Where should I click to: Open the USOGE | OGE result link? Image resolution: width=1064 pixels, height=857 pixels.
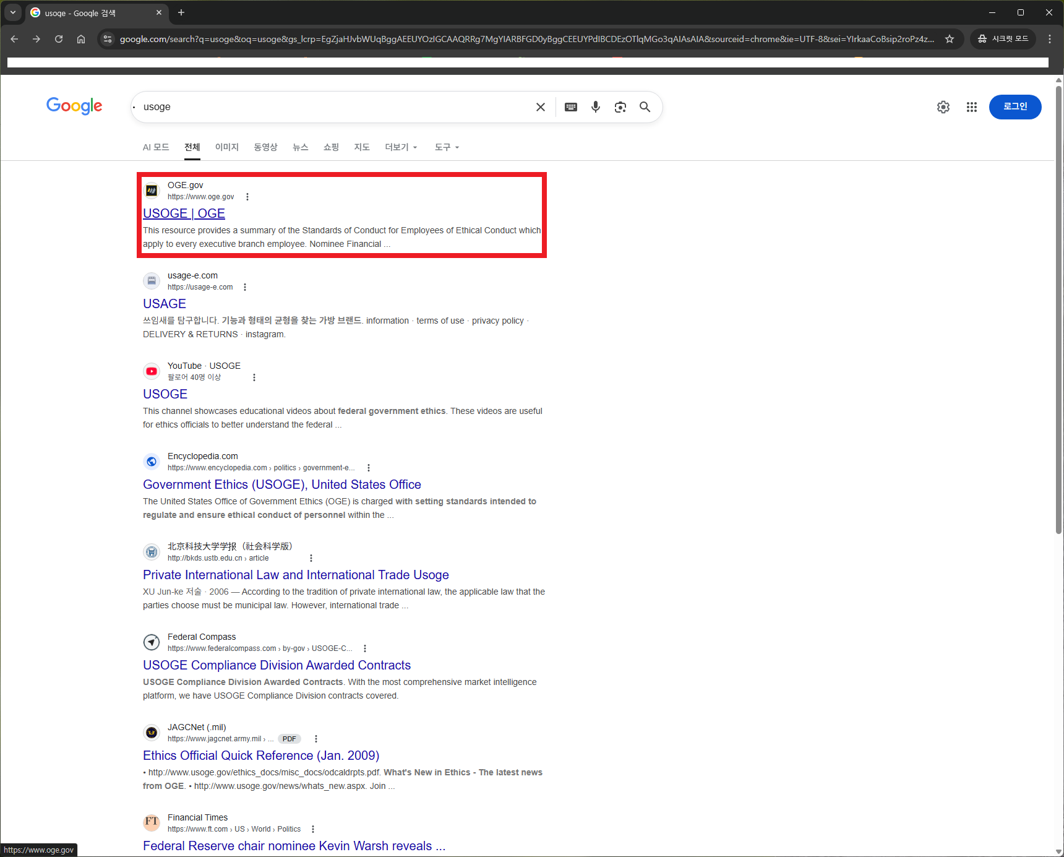coord(184,213)
